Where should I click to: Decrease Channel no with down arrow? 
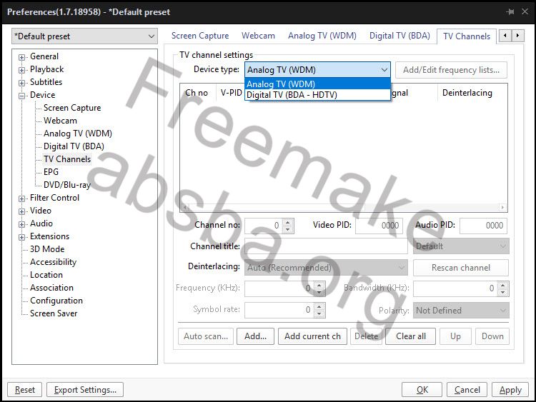pos(288,229)
